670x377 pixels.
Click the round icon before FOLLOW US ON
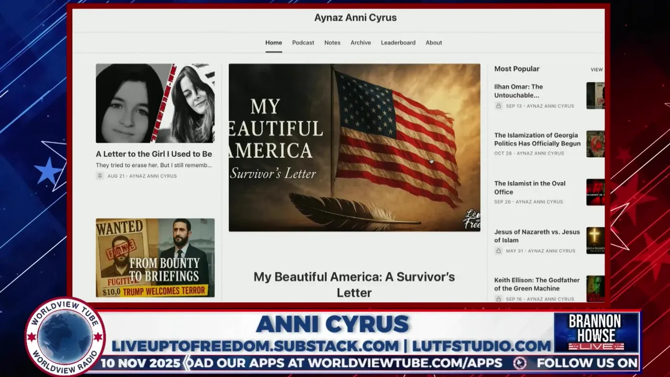pyautogui.click(x=520, y=363)
